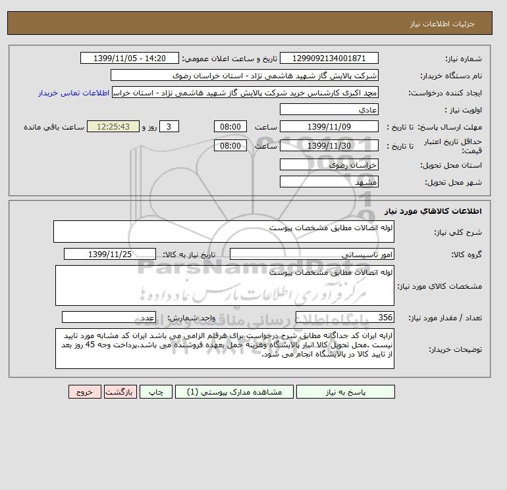The height and width of the screenshot is (490, 507).
Task: Click the quantity field showing 356
Action: pos(344,317)
